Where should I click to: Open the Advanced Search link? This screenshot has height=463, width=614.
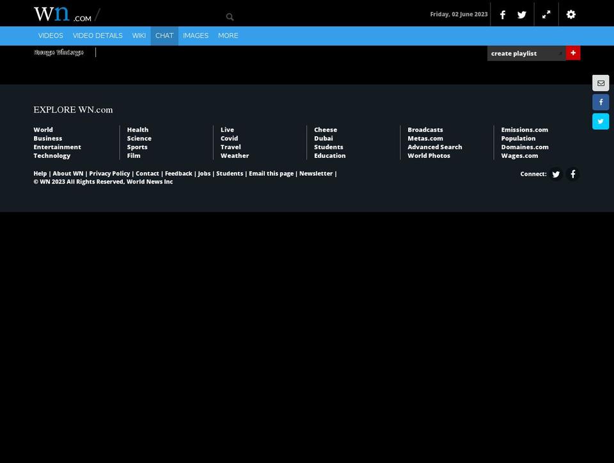[x=435, y=147]
